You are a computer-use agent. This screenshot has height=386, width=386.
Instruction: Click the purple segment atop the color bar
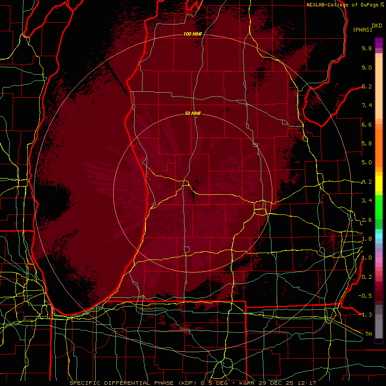coord(379,43)
